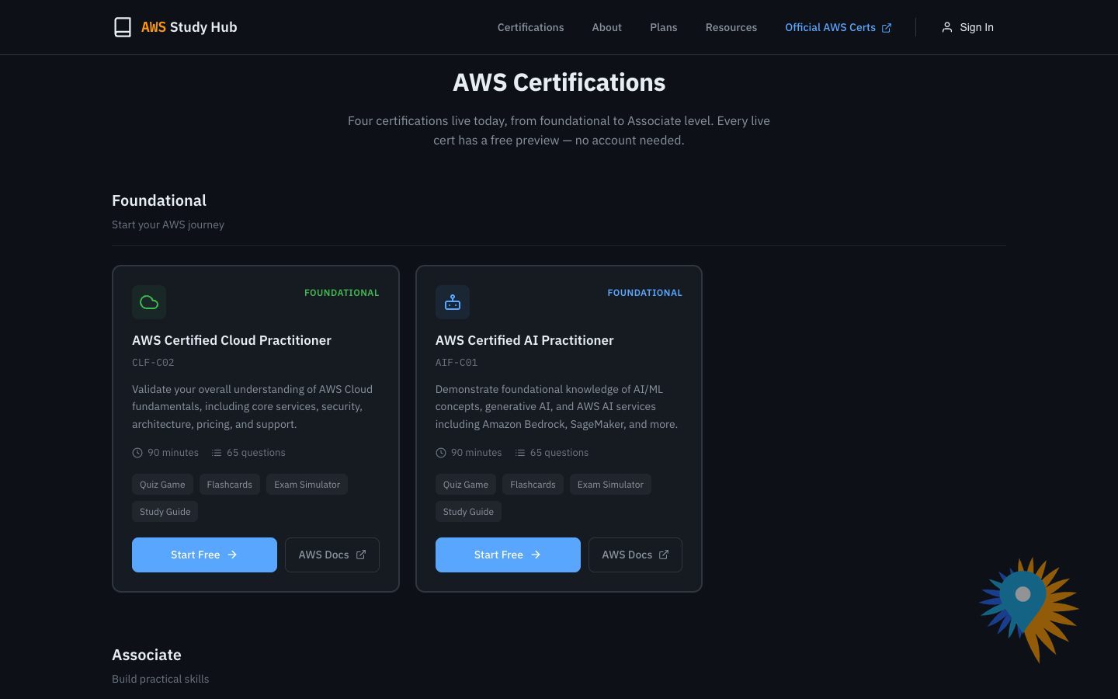This screenshot has width=1118, height=699.
Task: Click the blue robot icon on AI Practitioner card
Action: pos(453,302)
